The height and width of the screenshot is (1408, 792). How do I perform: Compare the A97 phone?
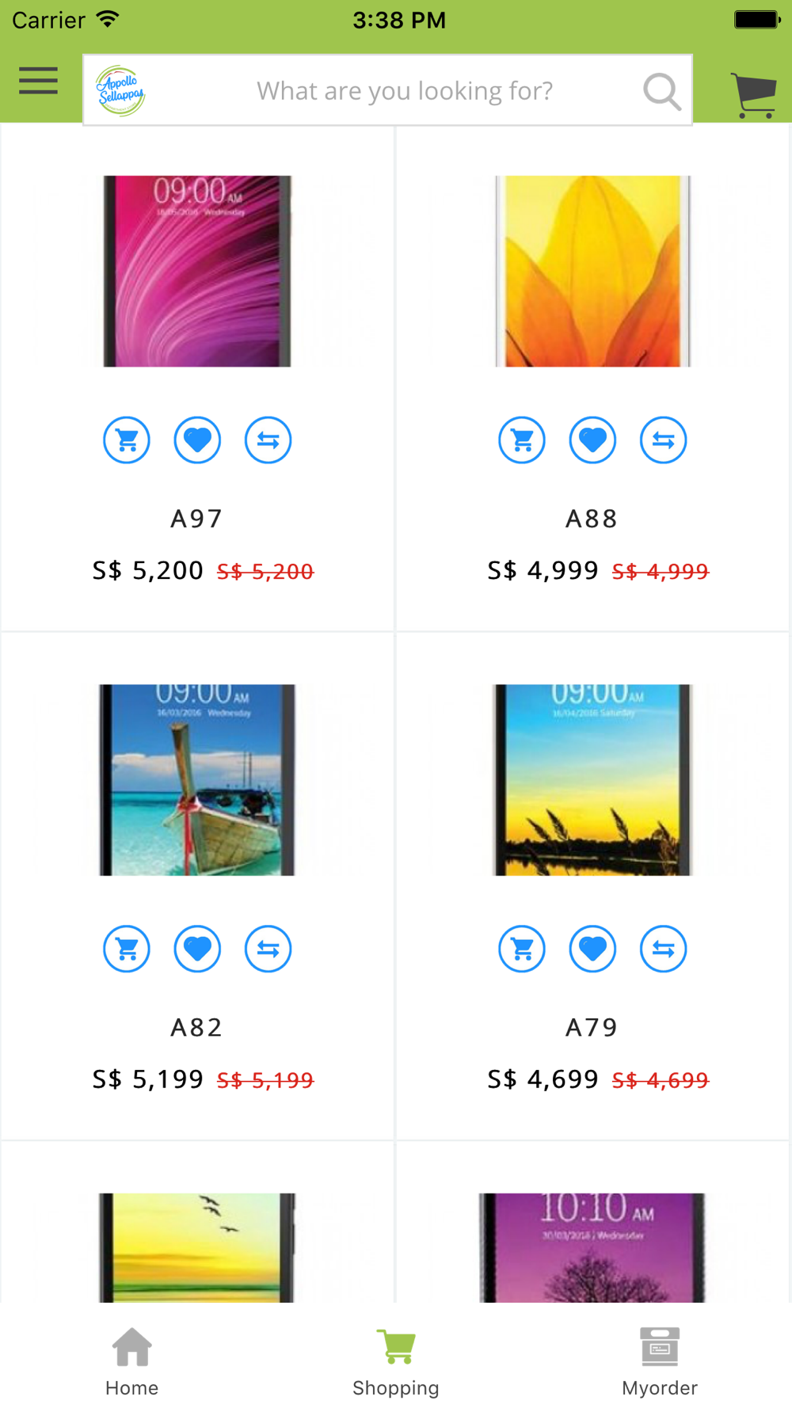[x=268, y=440]
